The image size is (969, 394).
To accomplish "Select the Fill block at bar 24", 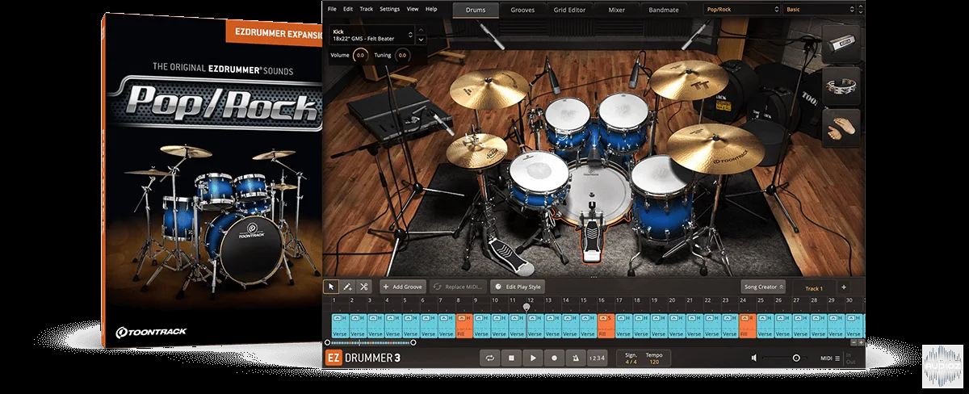I will coord(748,325).
